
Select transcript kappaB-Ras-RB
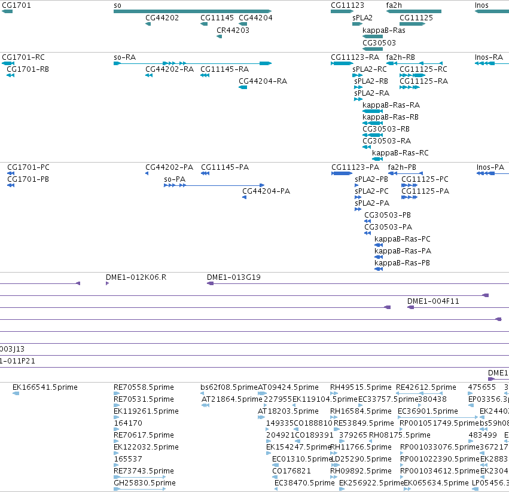(x=391, y=118)
